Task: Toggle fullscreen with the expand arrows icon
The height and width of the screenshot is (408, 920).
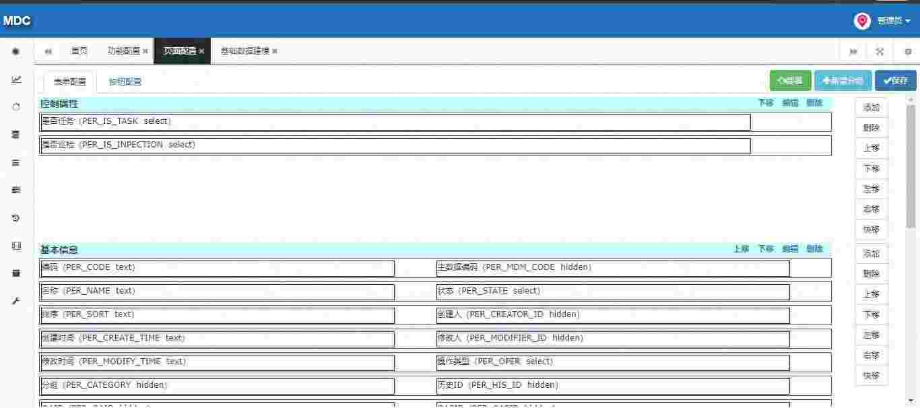Action: pos(880,51)
